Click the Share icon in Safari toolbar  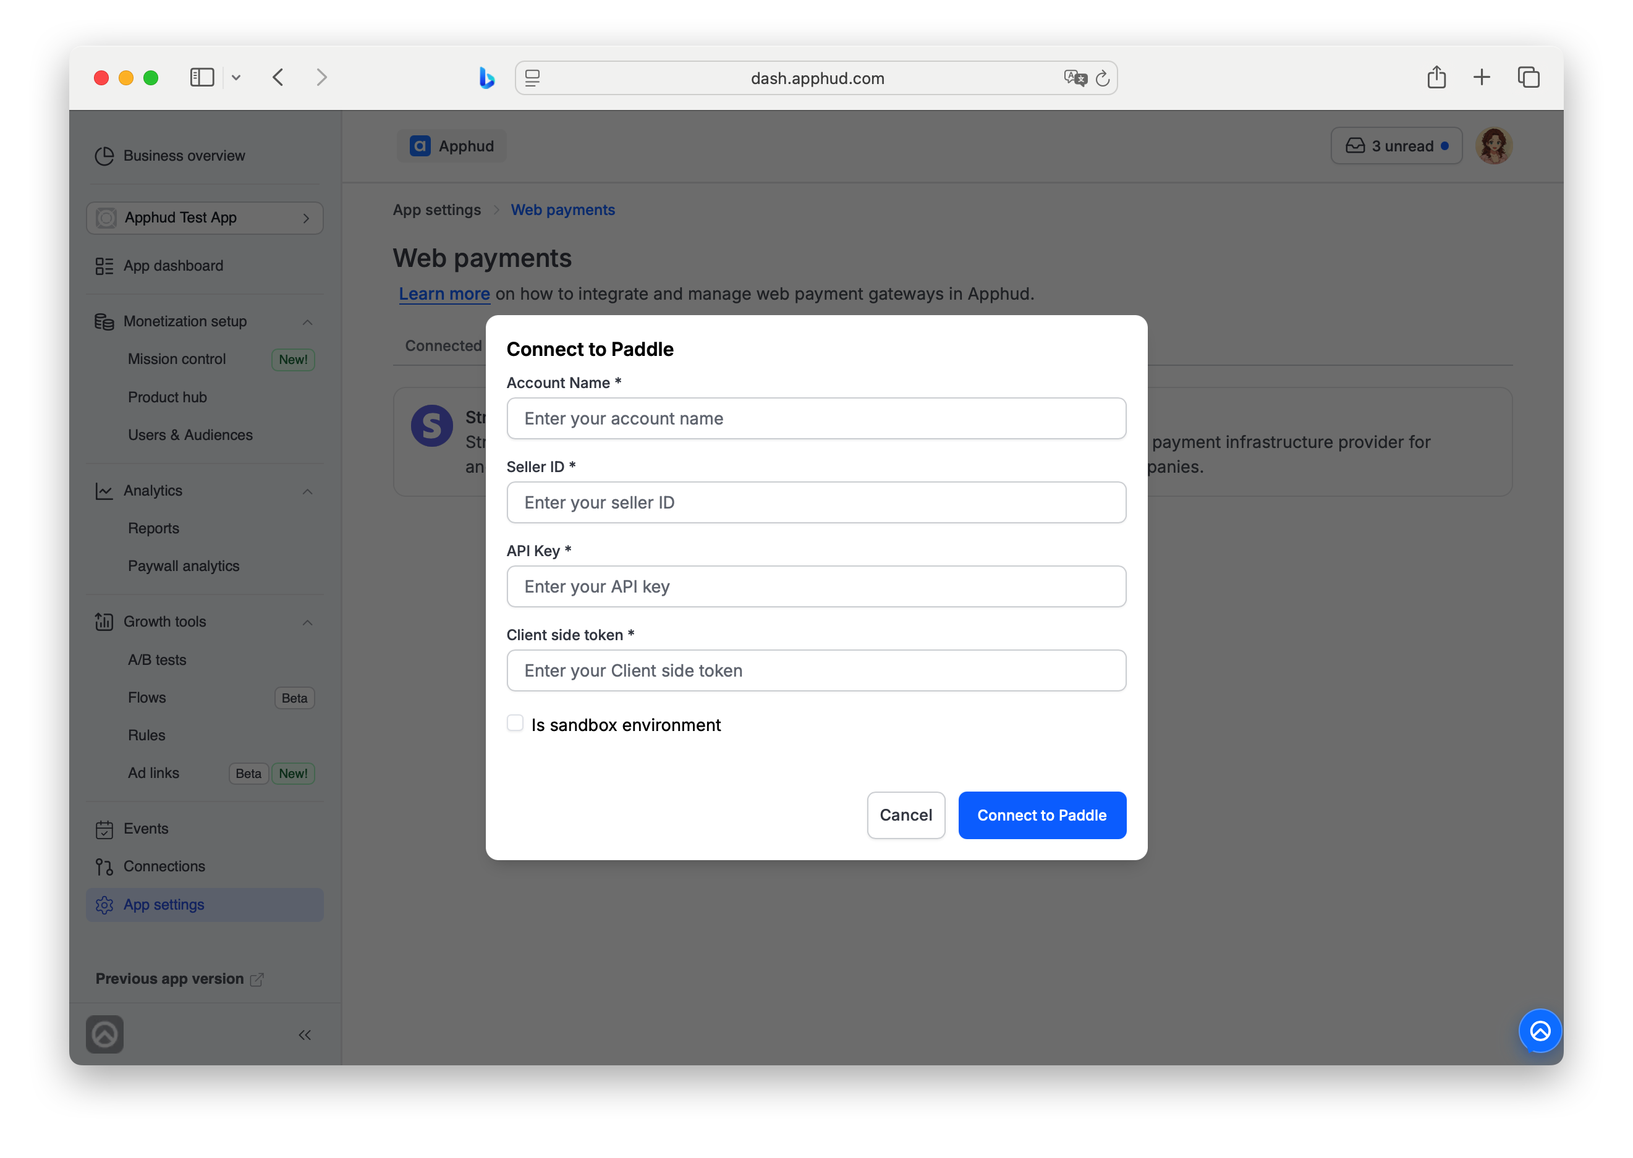(x=1436, y=76)
